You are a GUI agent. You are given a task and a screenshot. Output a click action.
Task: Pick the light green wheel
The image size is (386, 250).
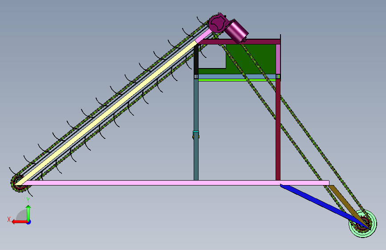click(x=363, y=223)
